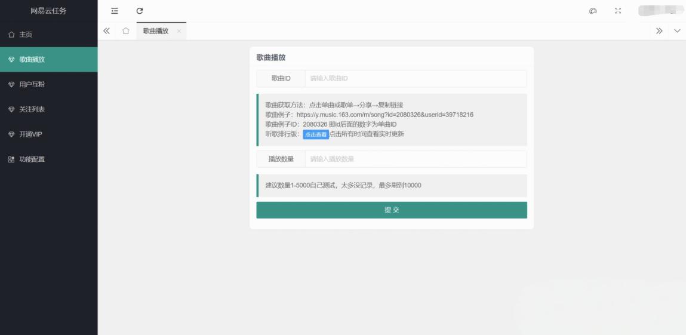Focus the 歌曲ID input field
The height and width of the screenshot is (335, 686).
click(416, 79)
